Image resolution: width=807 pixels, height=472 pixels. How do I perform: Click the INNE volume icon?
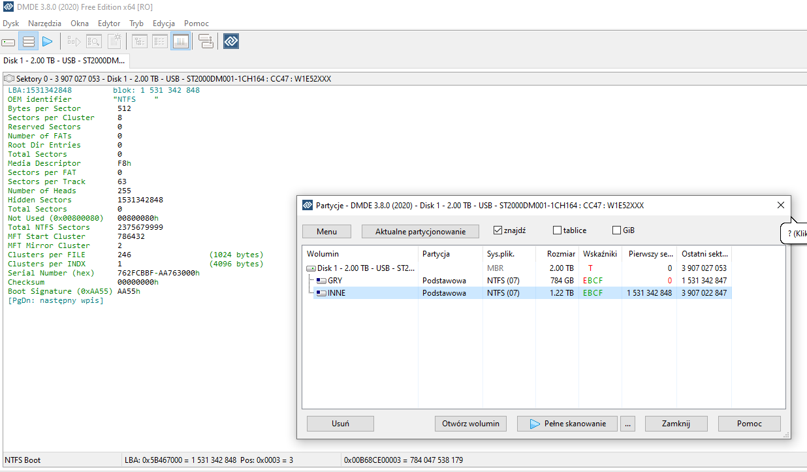[x=321, y=293]
